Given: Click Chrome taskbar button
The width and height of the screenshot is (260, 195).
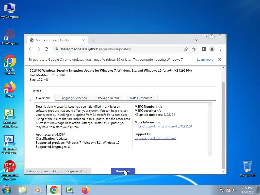Looking at the screenshot, I should tap(54, 190).
